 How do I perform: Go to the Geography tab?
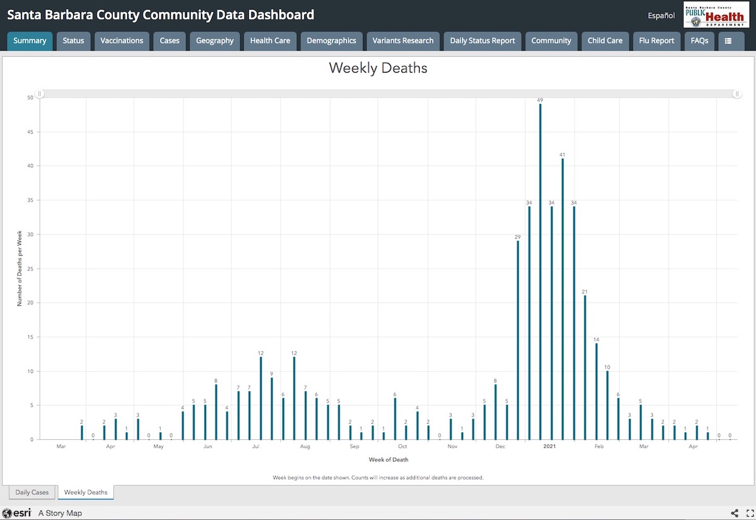[215, 41]
